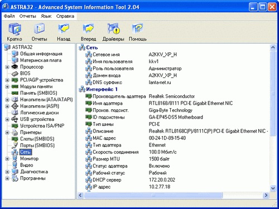Expand the Процессор tree node
The image size is (279, 209).
point(7,67)
